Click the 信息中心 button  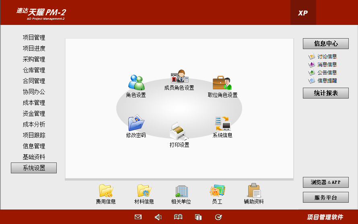325,44
